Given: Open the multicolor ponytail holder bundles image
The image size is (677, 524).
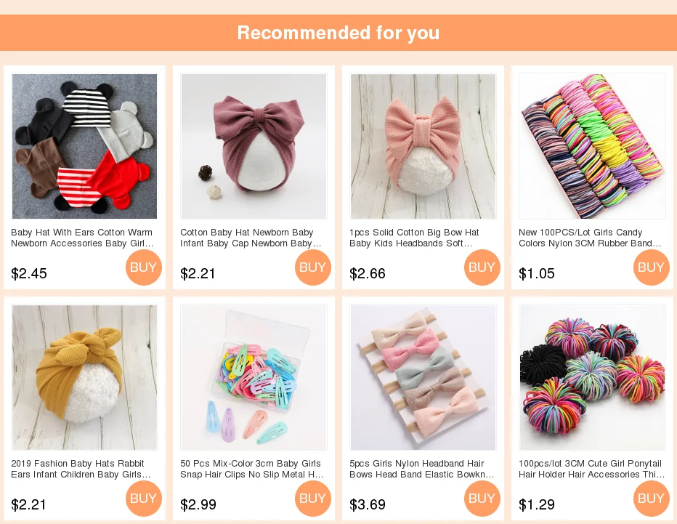Looking at the screenshot, I should pos(593,378).
